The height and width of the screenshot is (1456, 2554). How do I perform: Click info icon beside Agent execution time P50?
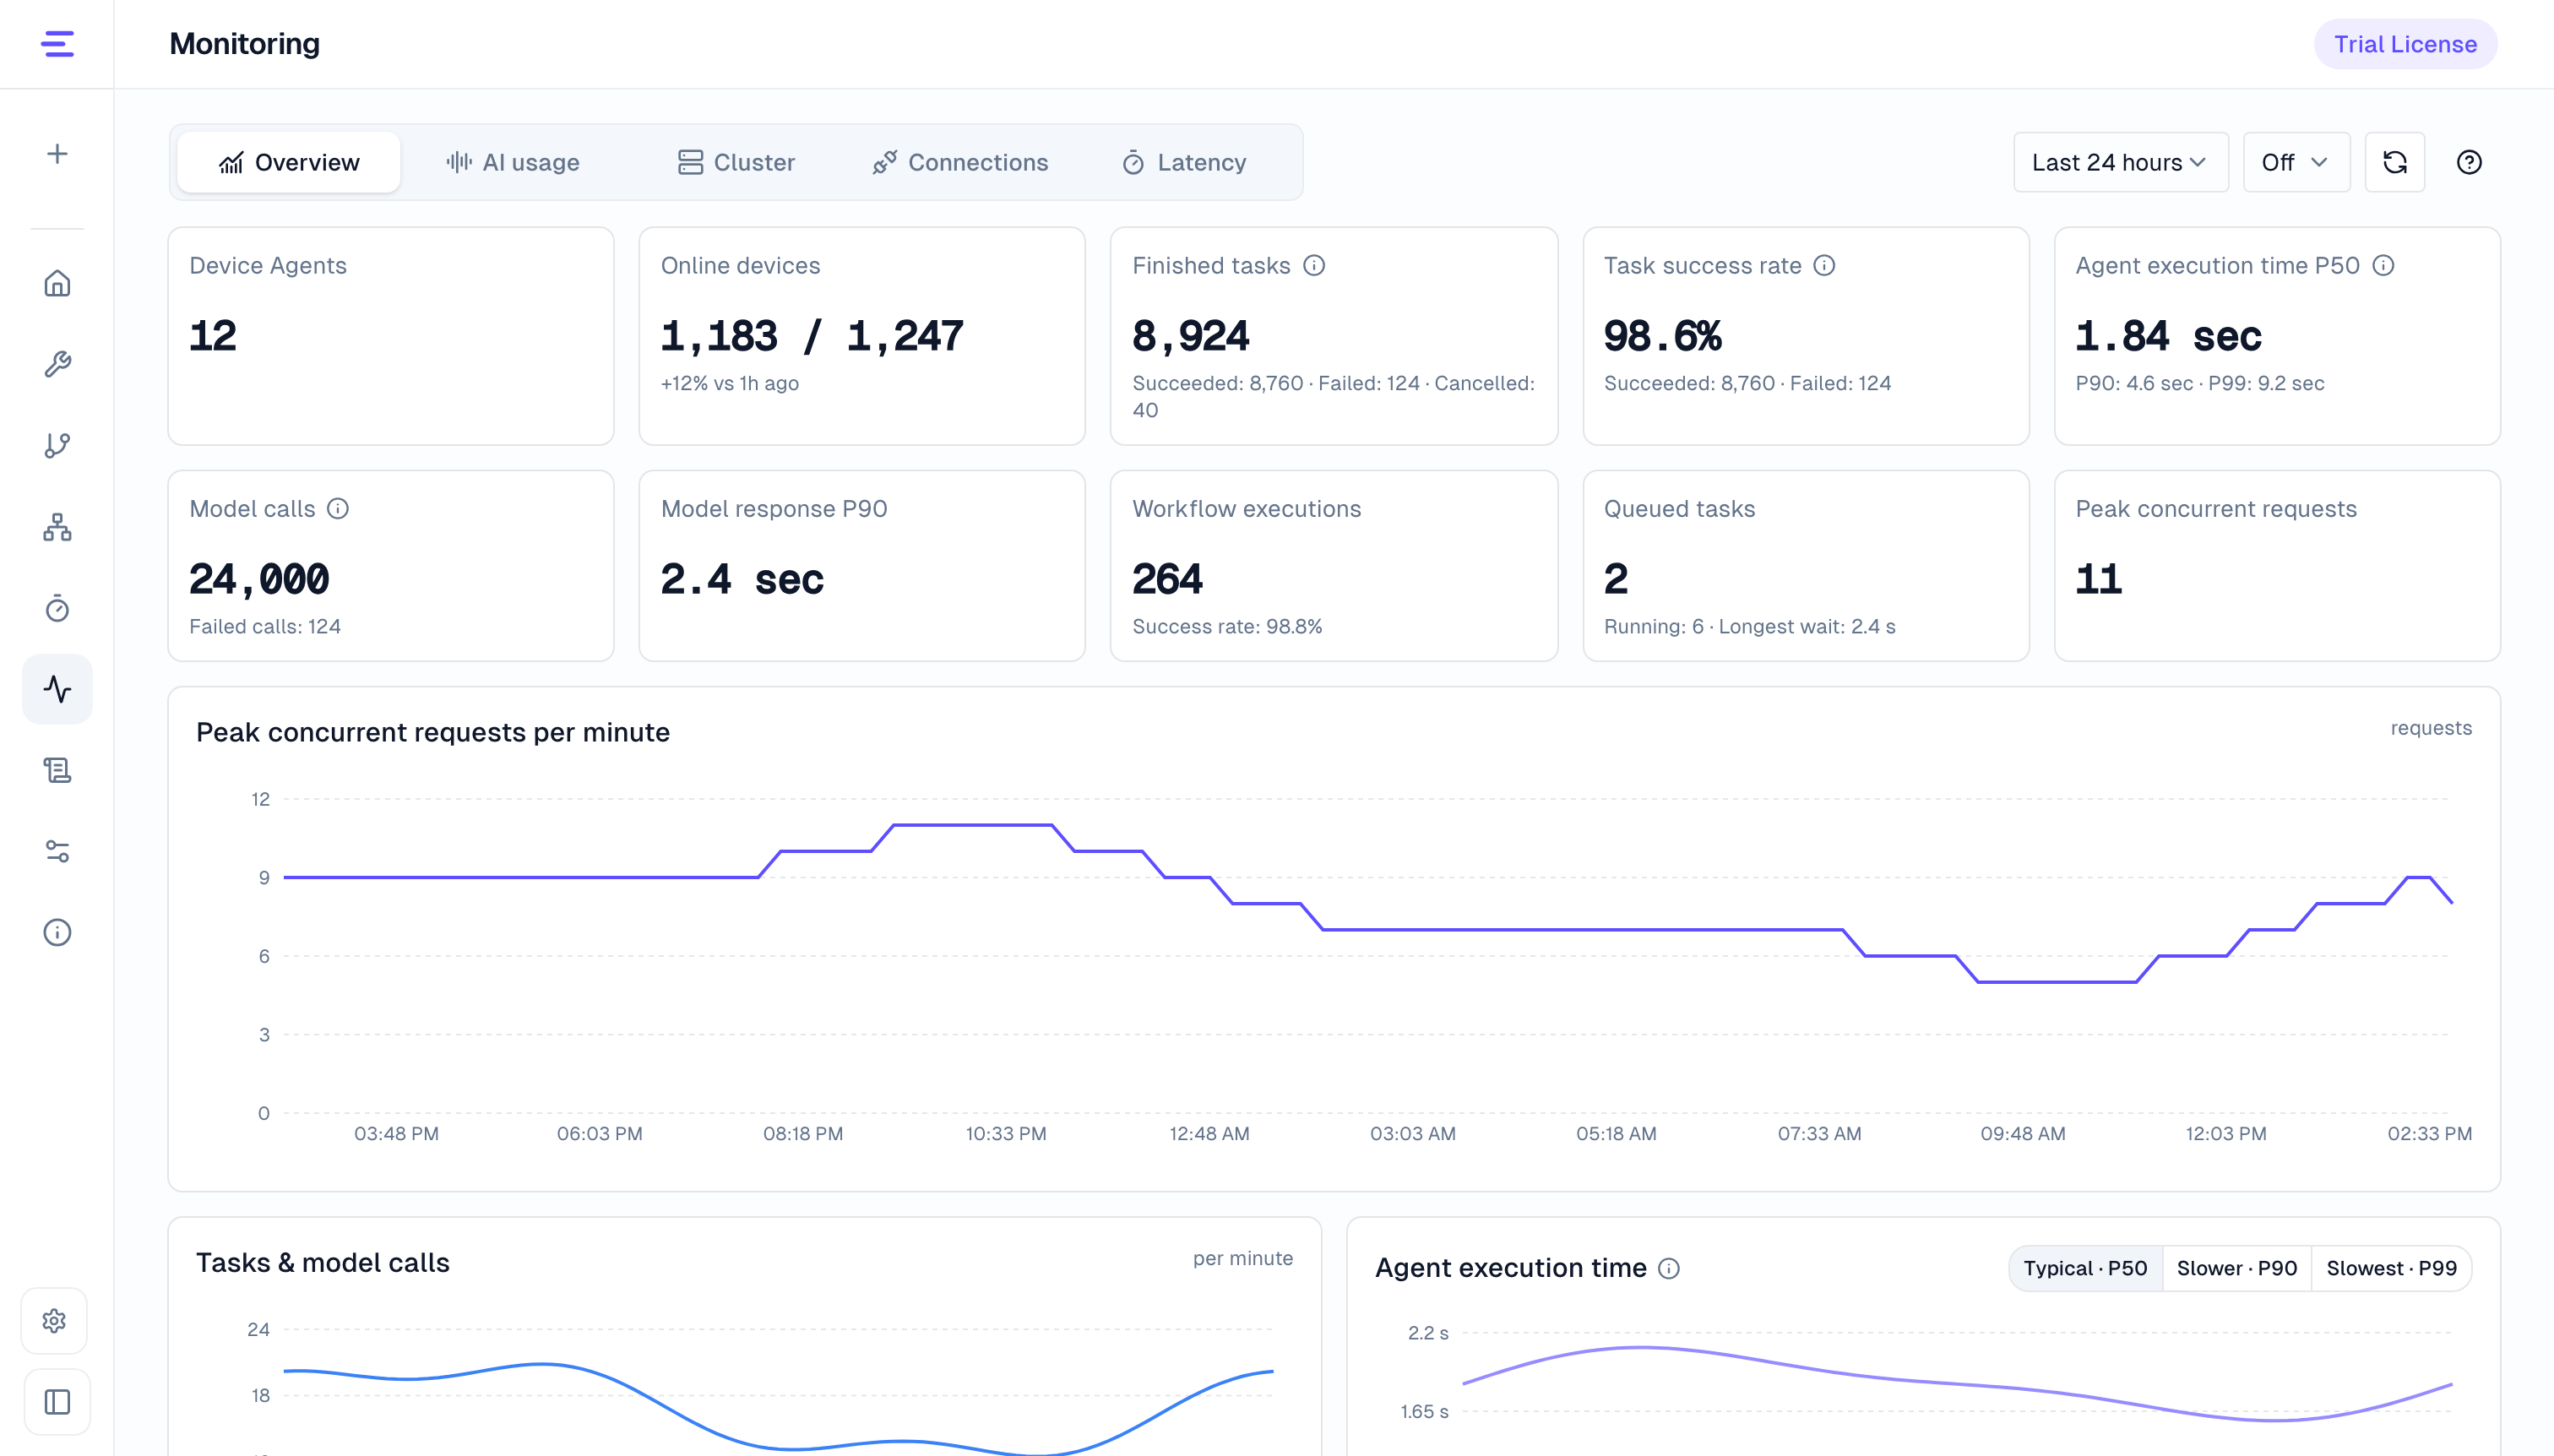(x=2383, y=265)
